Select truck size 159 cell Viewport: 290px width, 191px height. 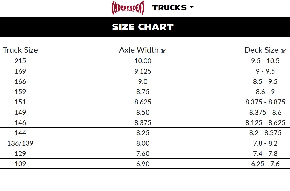[20, 92]
